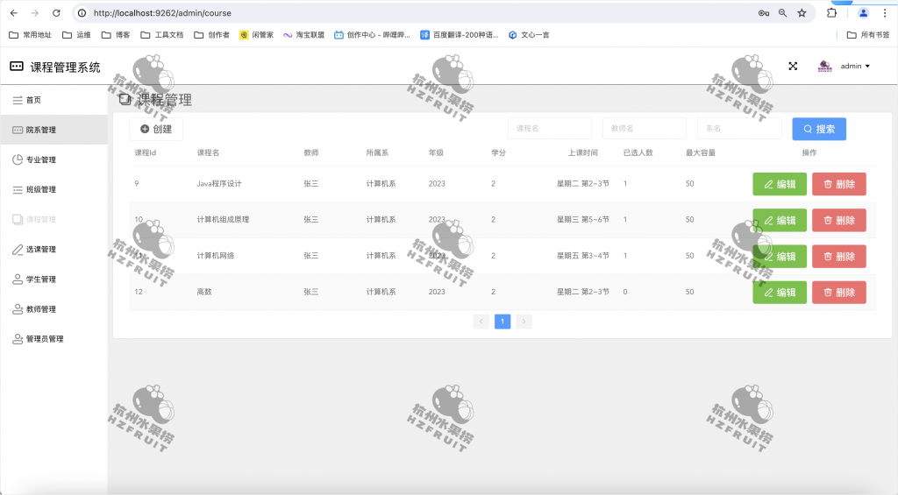The height and width of the screenshot is (495, 898).
Task: Open 百度翻译 bookmark
Action: (x=460, y=35)
